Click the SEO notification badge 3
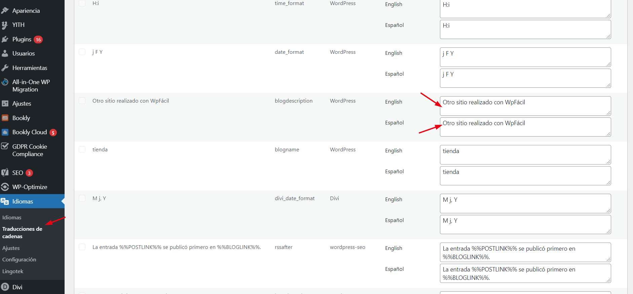Viewport: 633px width, 294px height. 29,173
